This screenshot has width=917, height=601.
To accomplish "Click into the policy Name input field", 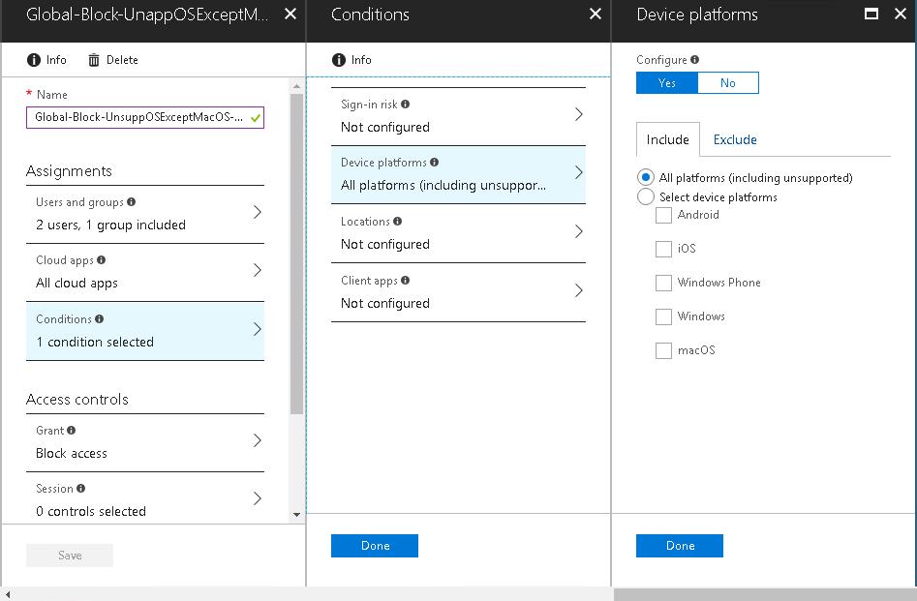I will pyautogui.click(x=145, y=117).
